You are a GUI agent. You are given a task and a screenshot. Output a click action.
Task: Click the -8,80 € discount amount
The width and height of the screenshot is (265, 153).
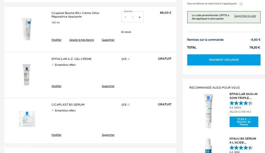pos(255,40)
